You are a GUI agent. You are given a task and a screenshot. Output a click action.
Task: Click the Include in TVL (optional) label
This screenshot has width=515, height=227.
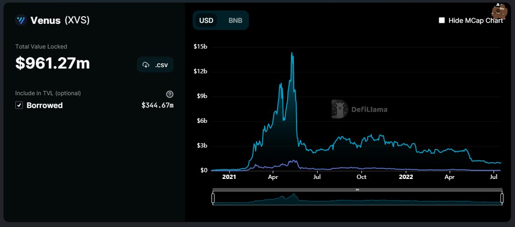[x=48, y=93]
